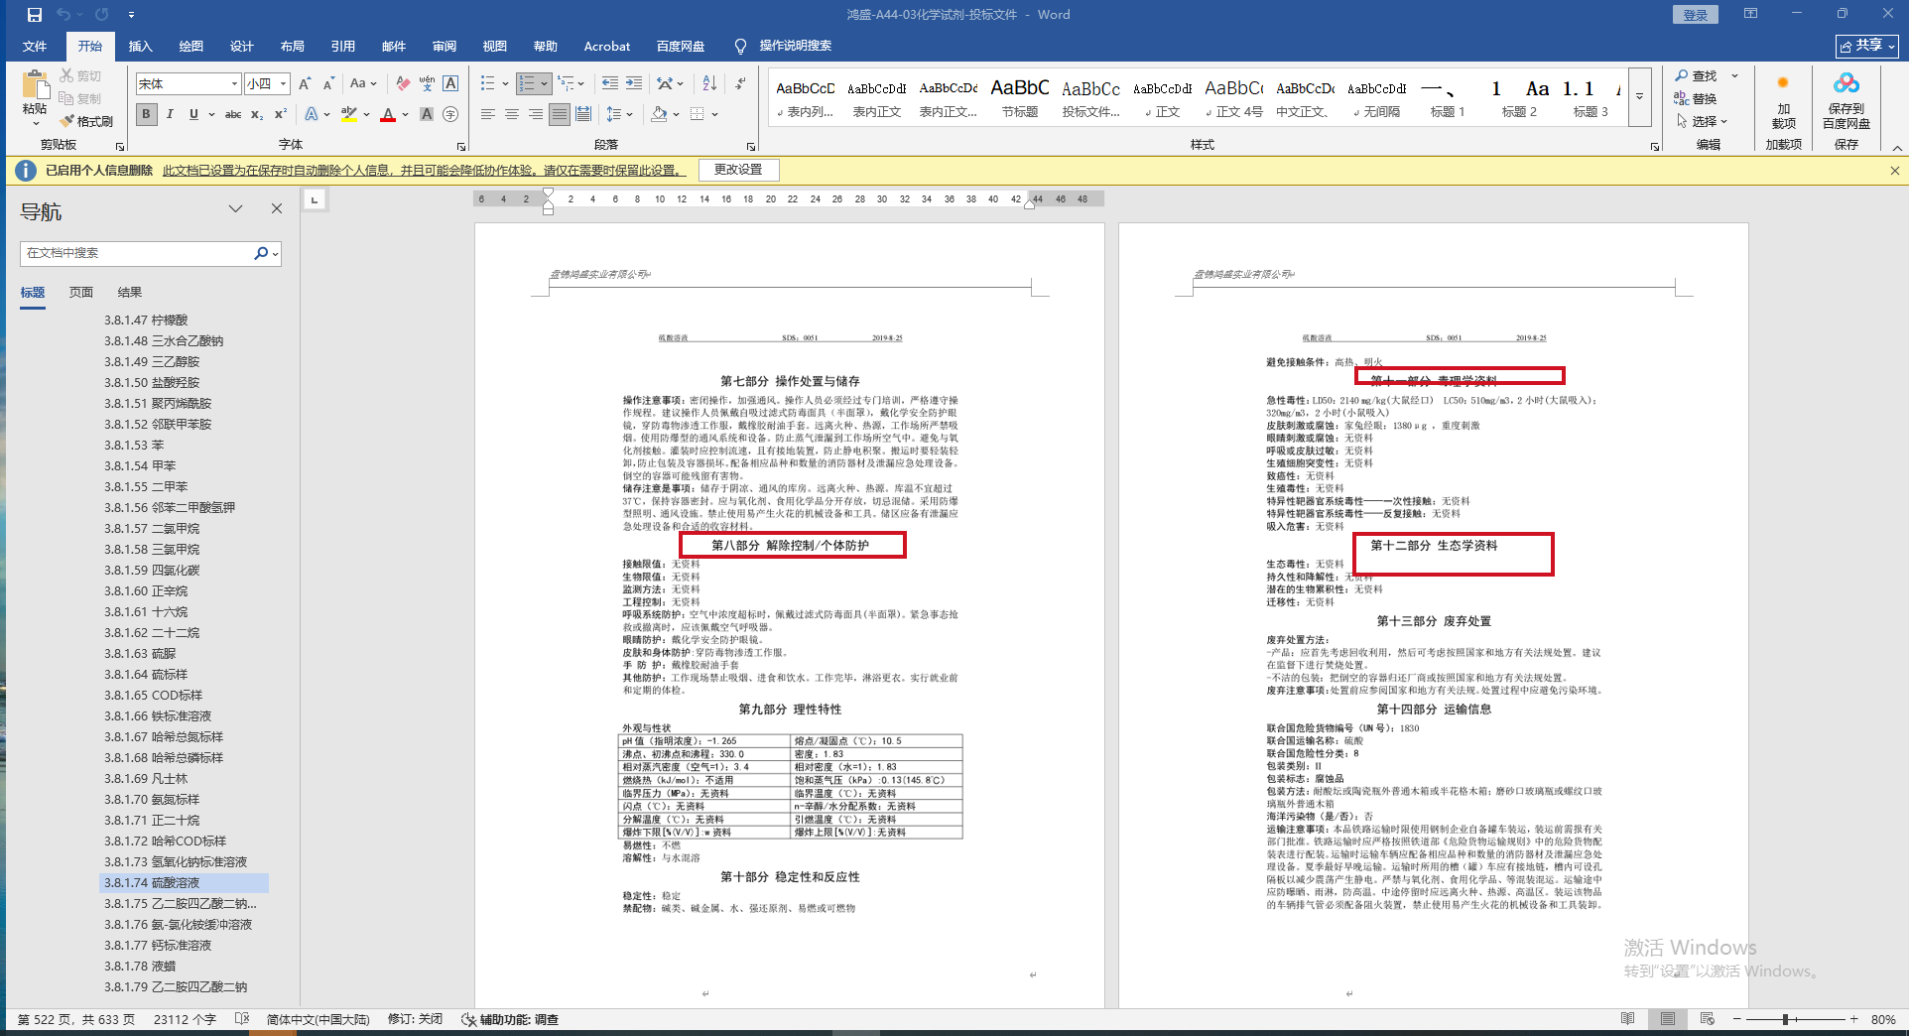Open the Review (审阅) tab
Viewport: 1909px width, 1036px height.
click(444, 46)
